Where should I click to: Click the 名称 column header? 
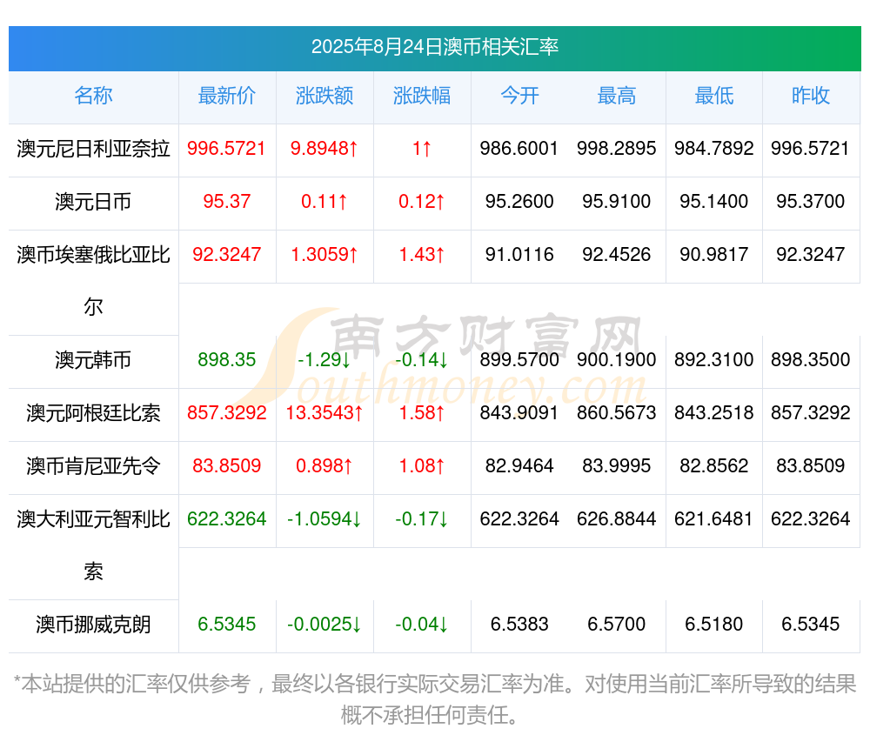pyautogui.click(x=93, y=96)
